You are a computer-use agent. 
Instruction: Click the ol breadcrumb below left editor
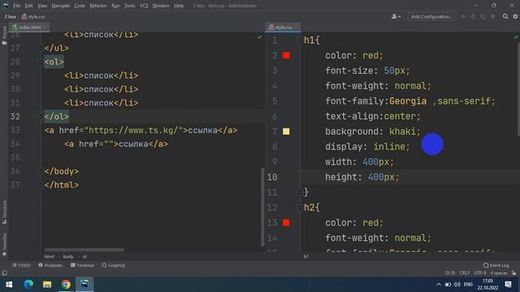pyautogui.click(x=84, y=256)
